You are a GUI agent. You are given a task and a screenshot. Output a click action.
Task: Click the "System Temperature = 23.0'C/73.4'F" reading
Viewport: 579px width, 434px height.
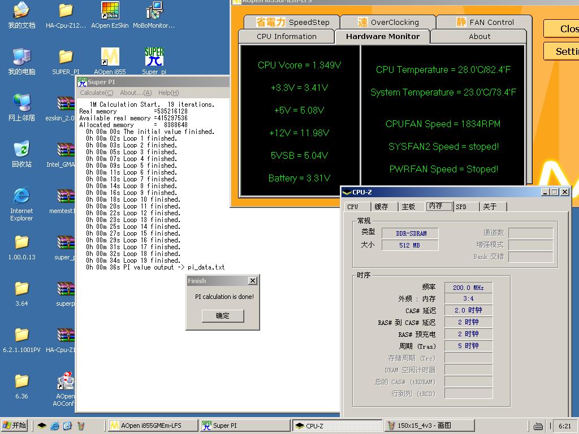coord(443,92)
